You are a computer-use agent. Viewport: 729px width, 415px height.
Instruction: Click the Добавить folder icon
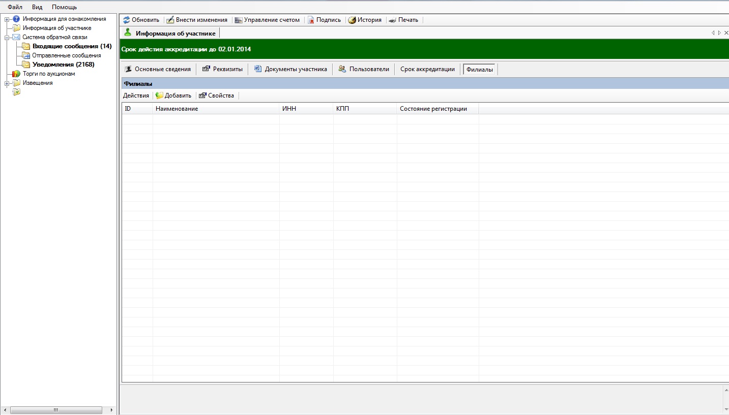pos(159,95)
